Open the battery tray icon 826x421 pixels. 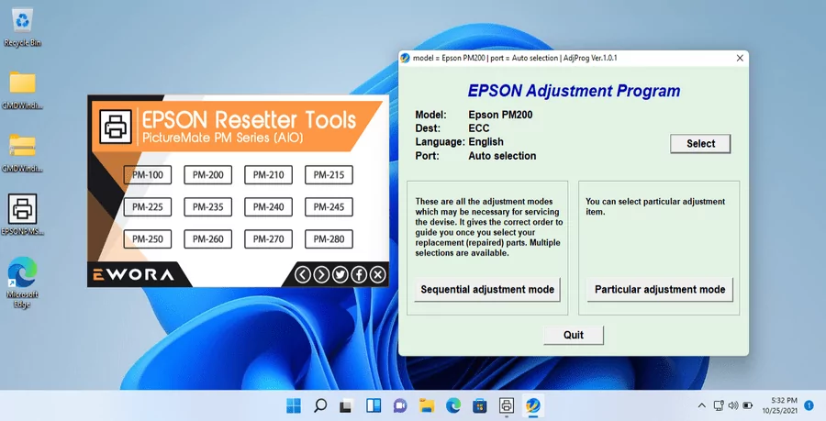click(747, 405)
